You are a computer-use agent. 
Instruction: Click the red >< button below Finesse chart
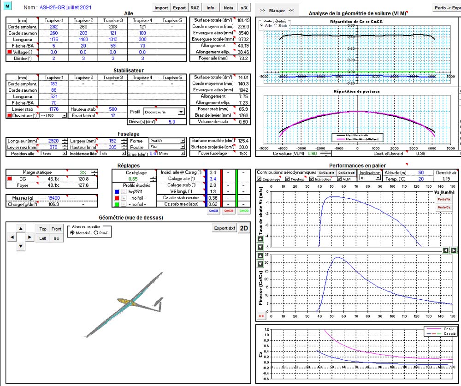(x=261, y=316)
